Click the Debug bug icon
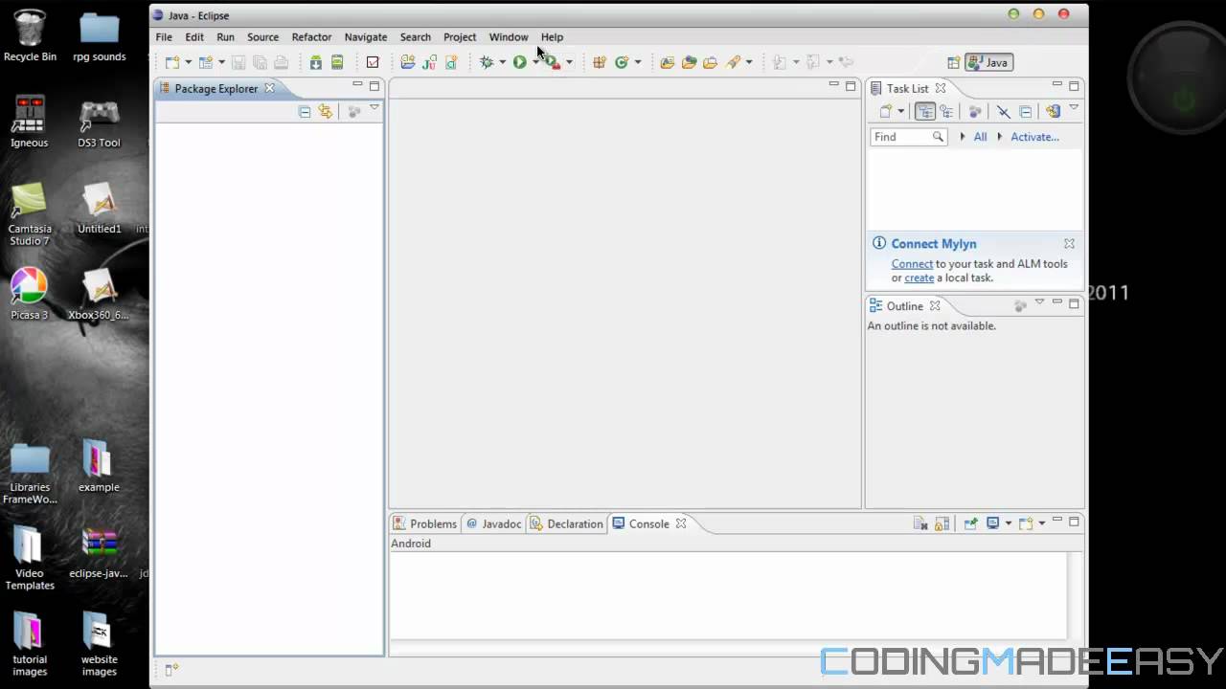This screenshot has height=689, width=1226. [487, 62]
